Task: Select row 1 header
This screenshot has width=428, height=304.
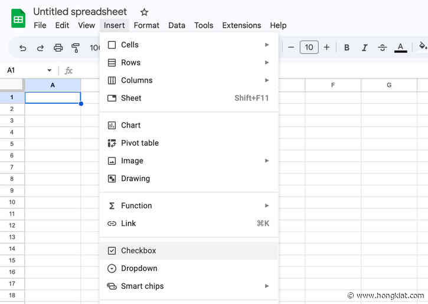Action: (12, 97)
